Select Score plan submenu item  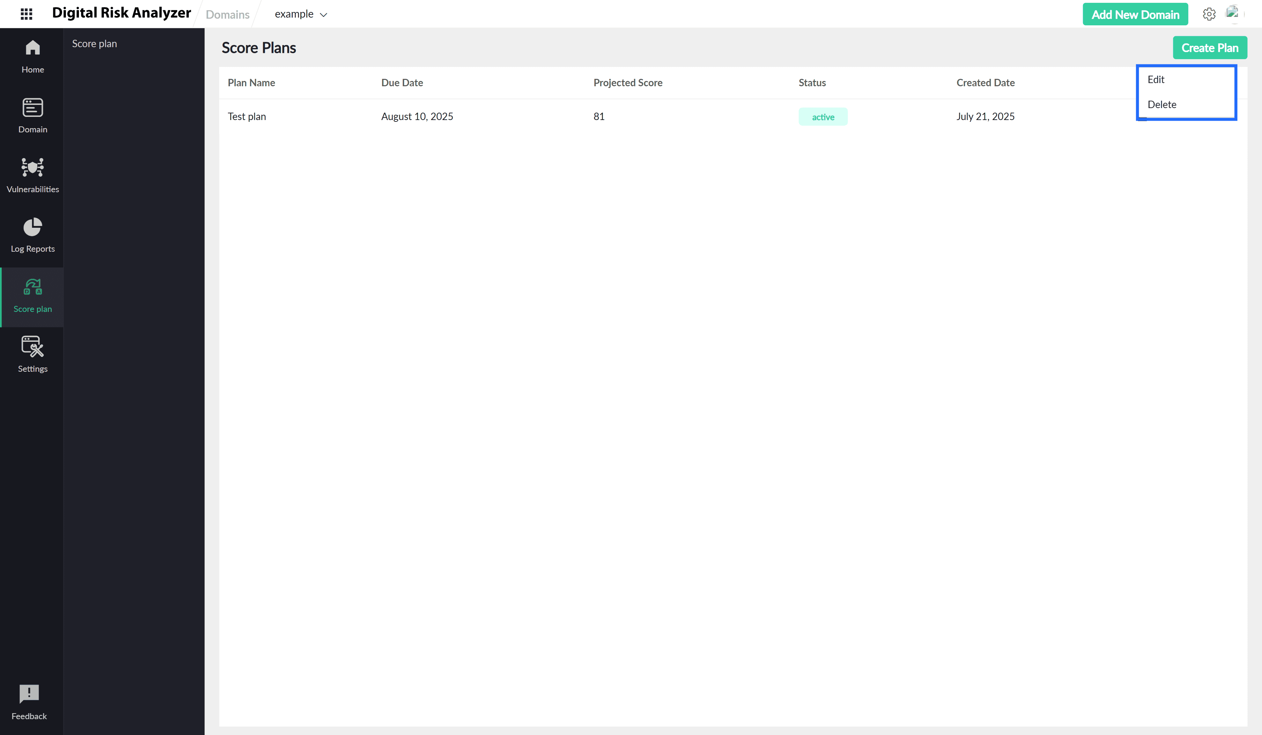[95, 44]
